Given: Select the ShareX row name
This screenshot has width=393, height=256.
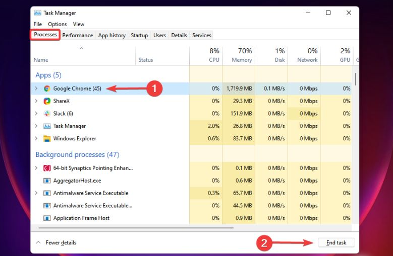Looking at the screenshot, I should click(62, 101).
